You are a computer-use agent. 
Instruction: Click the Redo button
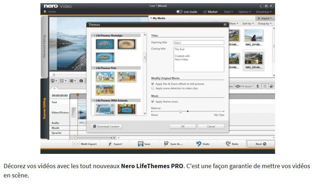click(x=232, y=144)
